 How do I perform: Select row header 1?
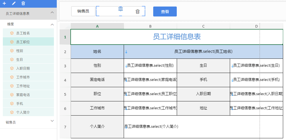[x=65, y=37]
